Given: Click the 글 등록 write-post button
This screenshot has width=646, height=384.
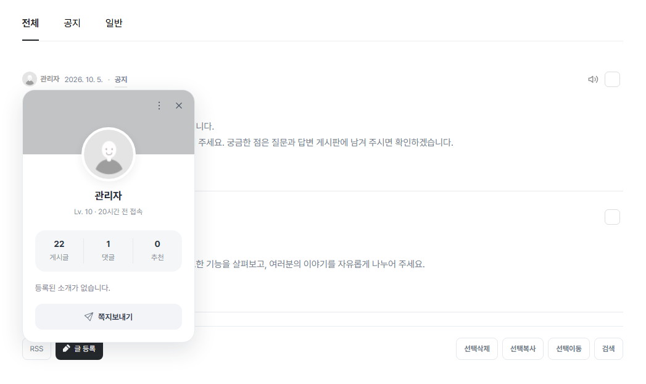Looking at the screenshot, I should tap(79, 349).
